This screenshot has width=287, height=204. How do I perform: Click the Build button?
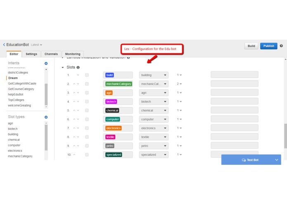251,46
